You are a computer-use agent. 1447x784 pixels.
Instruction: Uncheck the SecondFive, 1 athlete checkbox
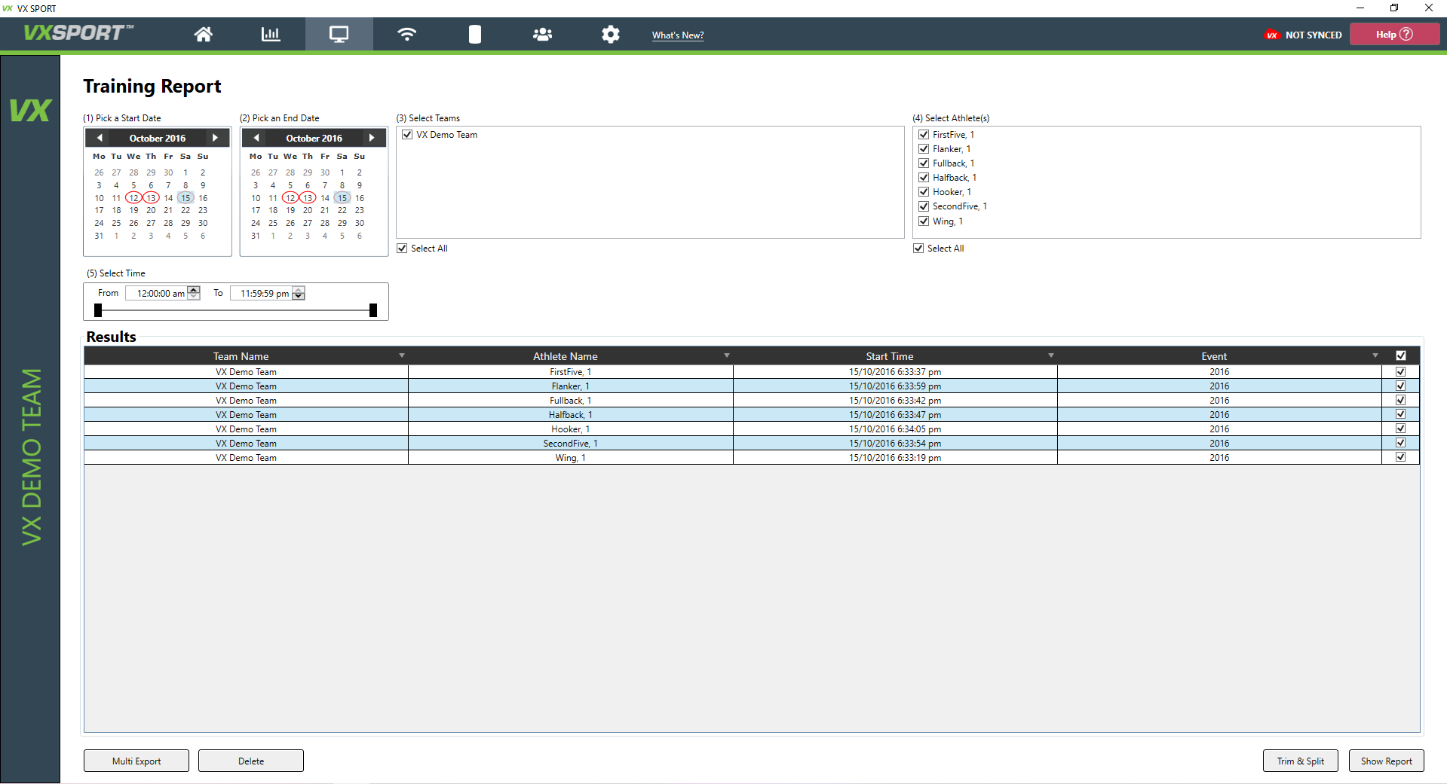(x=924, y=206)
